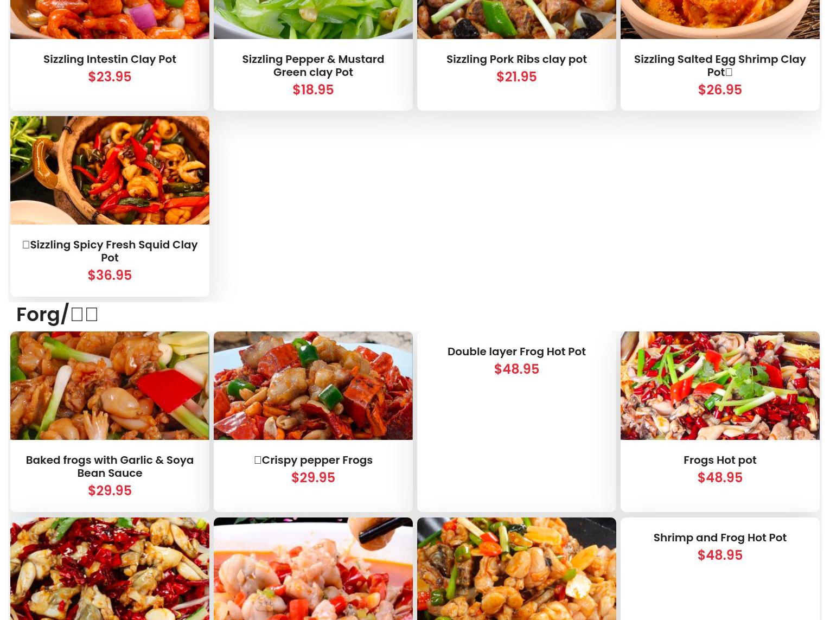Open Sizzling Spicy Fresh Squid Clay Pot title
Screen dimensions: 830x620
(x=110, y=251)
